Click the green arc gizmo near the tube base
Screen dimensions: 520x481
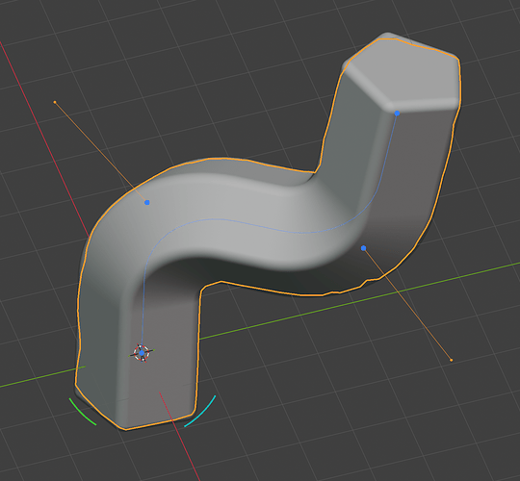point(82,413)
